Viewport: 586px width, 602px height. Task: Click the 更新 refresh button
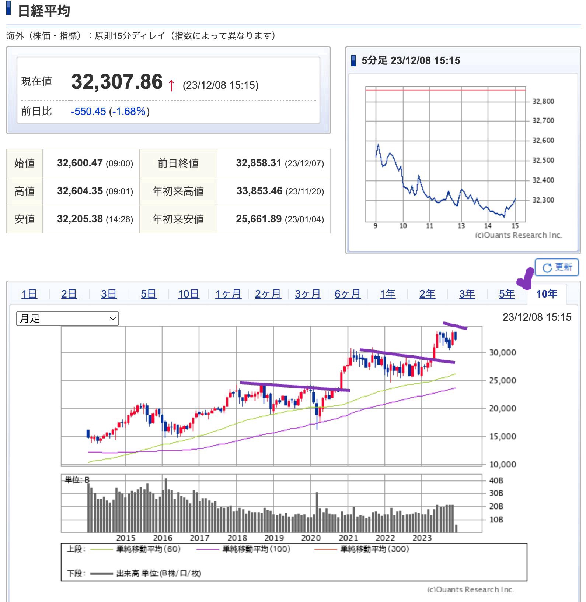pos(557,267)
